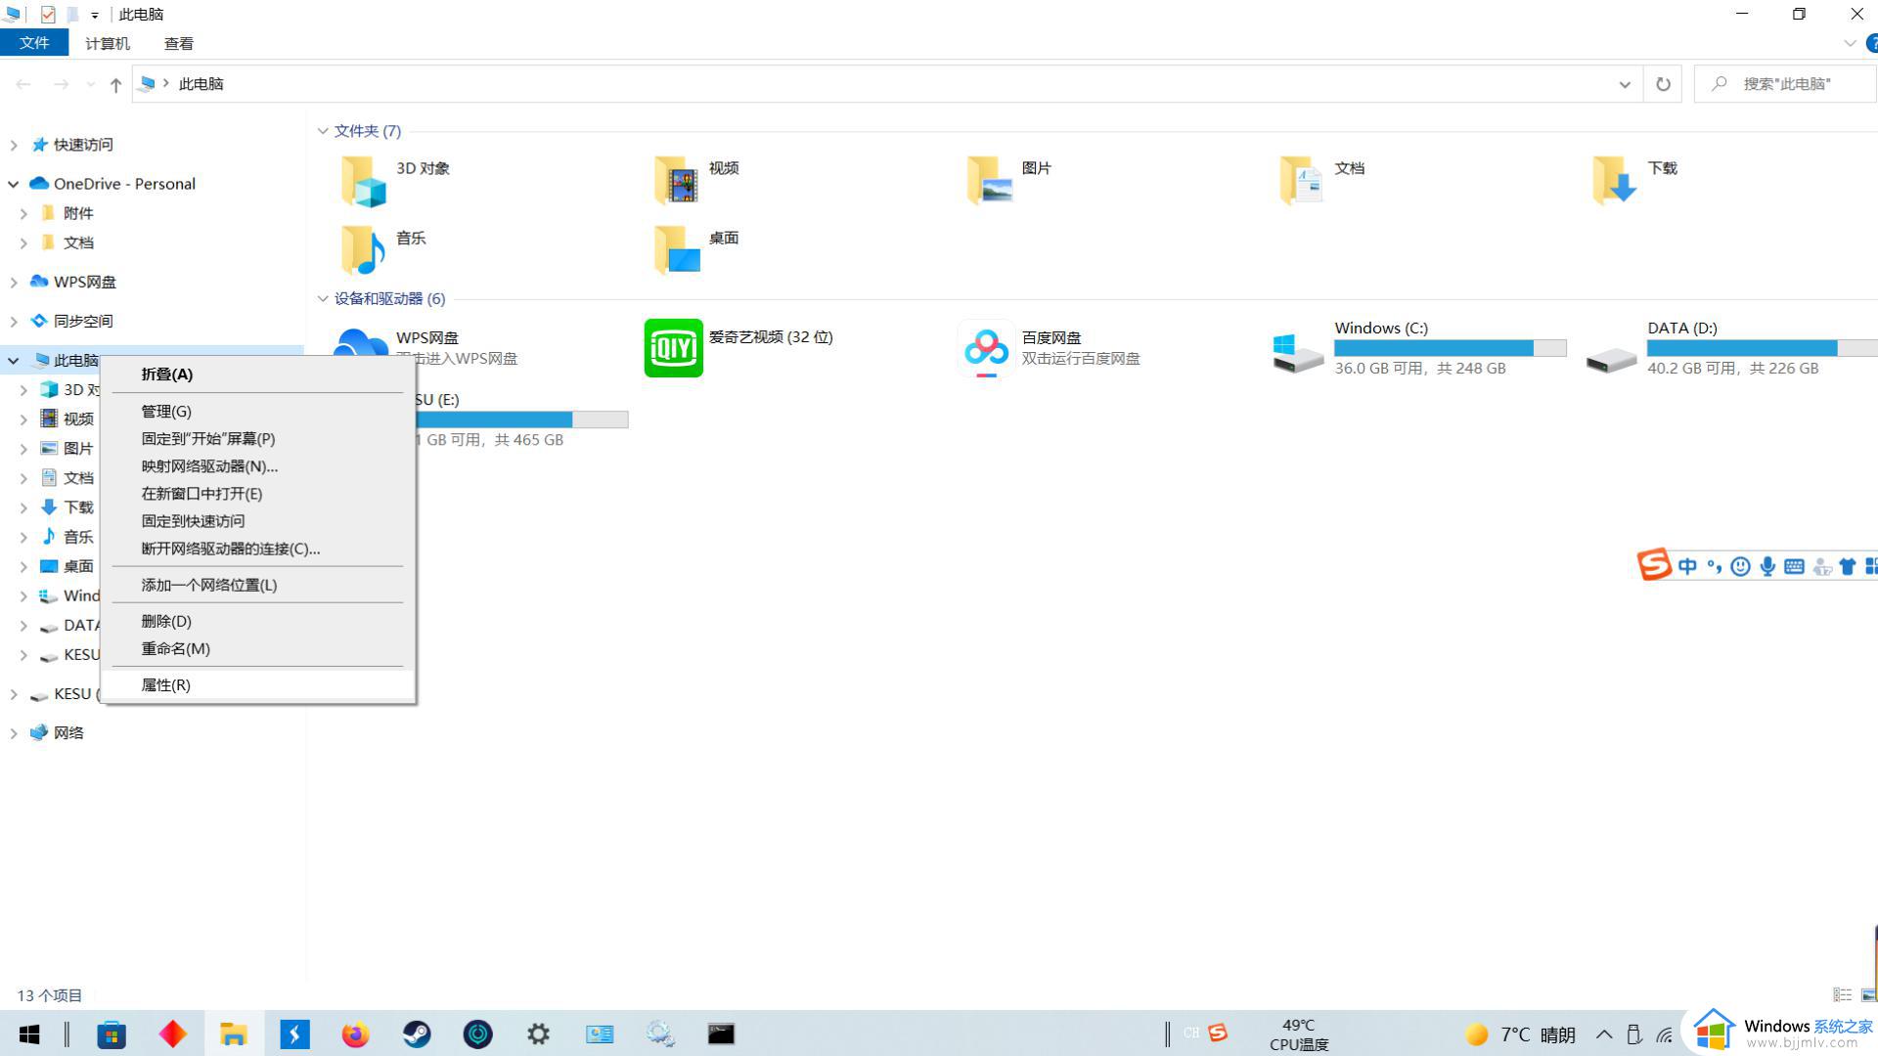Click the 7°C 晴朗 weather widget
The image size is (1878, 1056).
pos(1521,1034)
